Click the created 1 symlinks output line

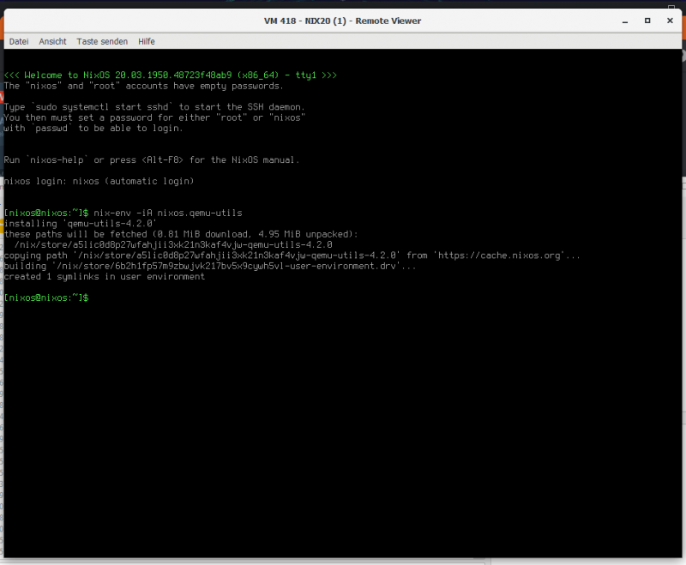tap(104, 276)
